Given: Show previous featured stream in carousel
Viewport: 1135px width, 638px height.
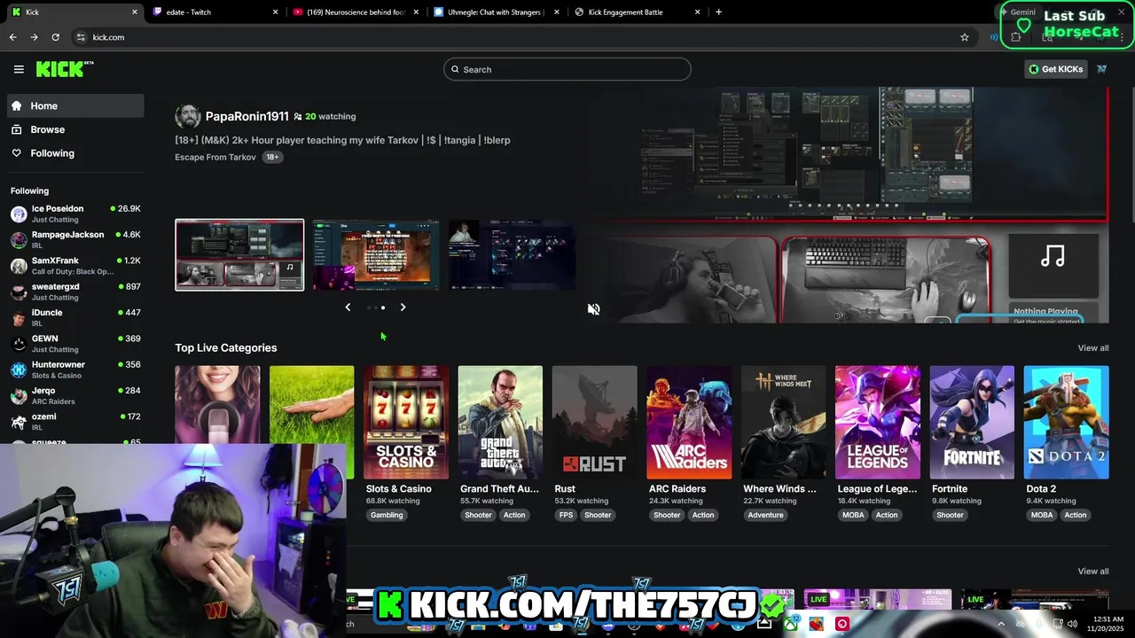Looking at the screenshot, I should [348, 307].
